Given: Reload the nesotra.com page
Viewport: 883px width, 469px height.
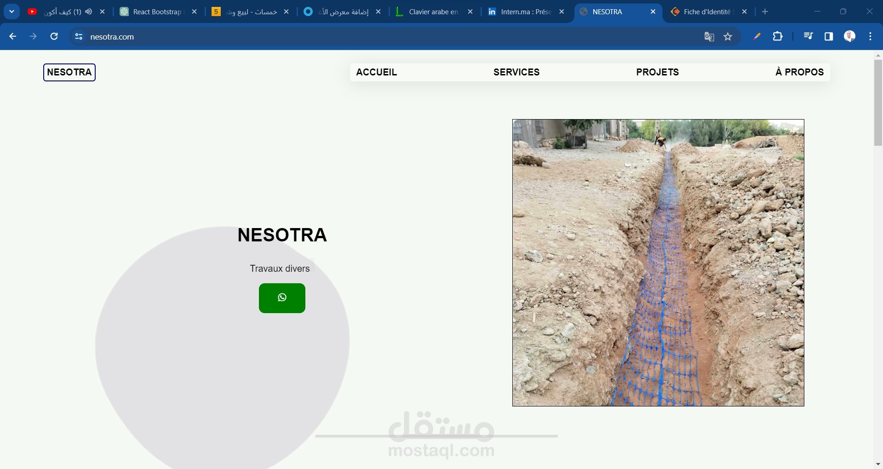Looking at the screenshot, I should tap(54, 36).
